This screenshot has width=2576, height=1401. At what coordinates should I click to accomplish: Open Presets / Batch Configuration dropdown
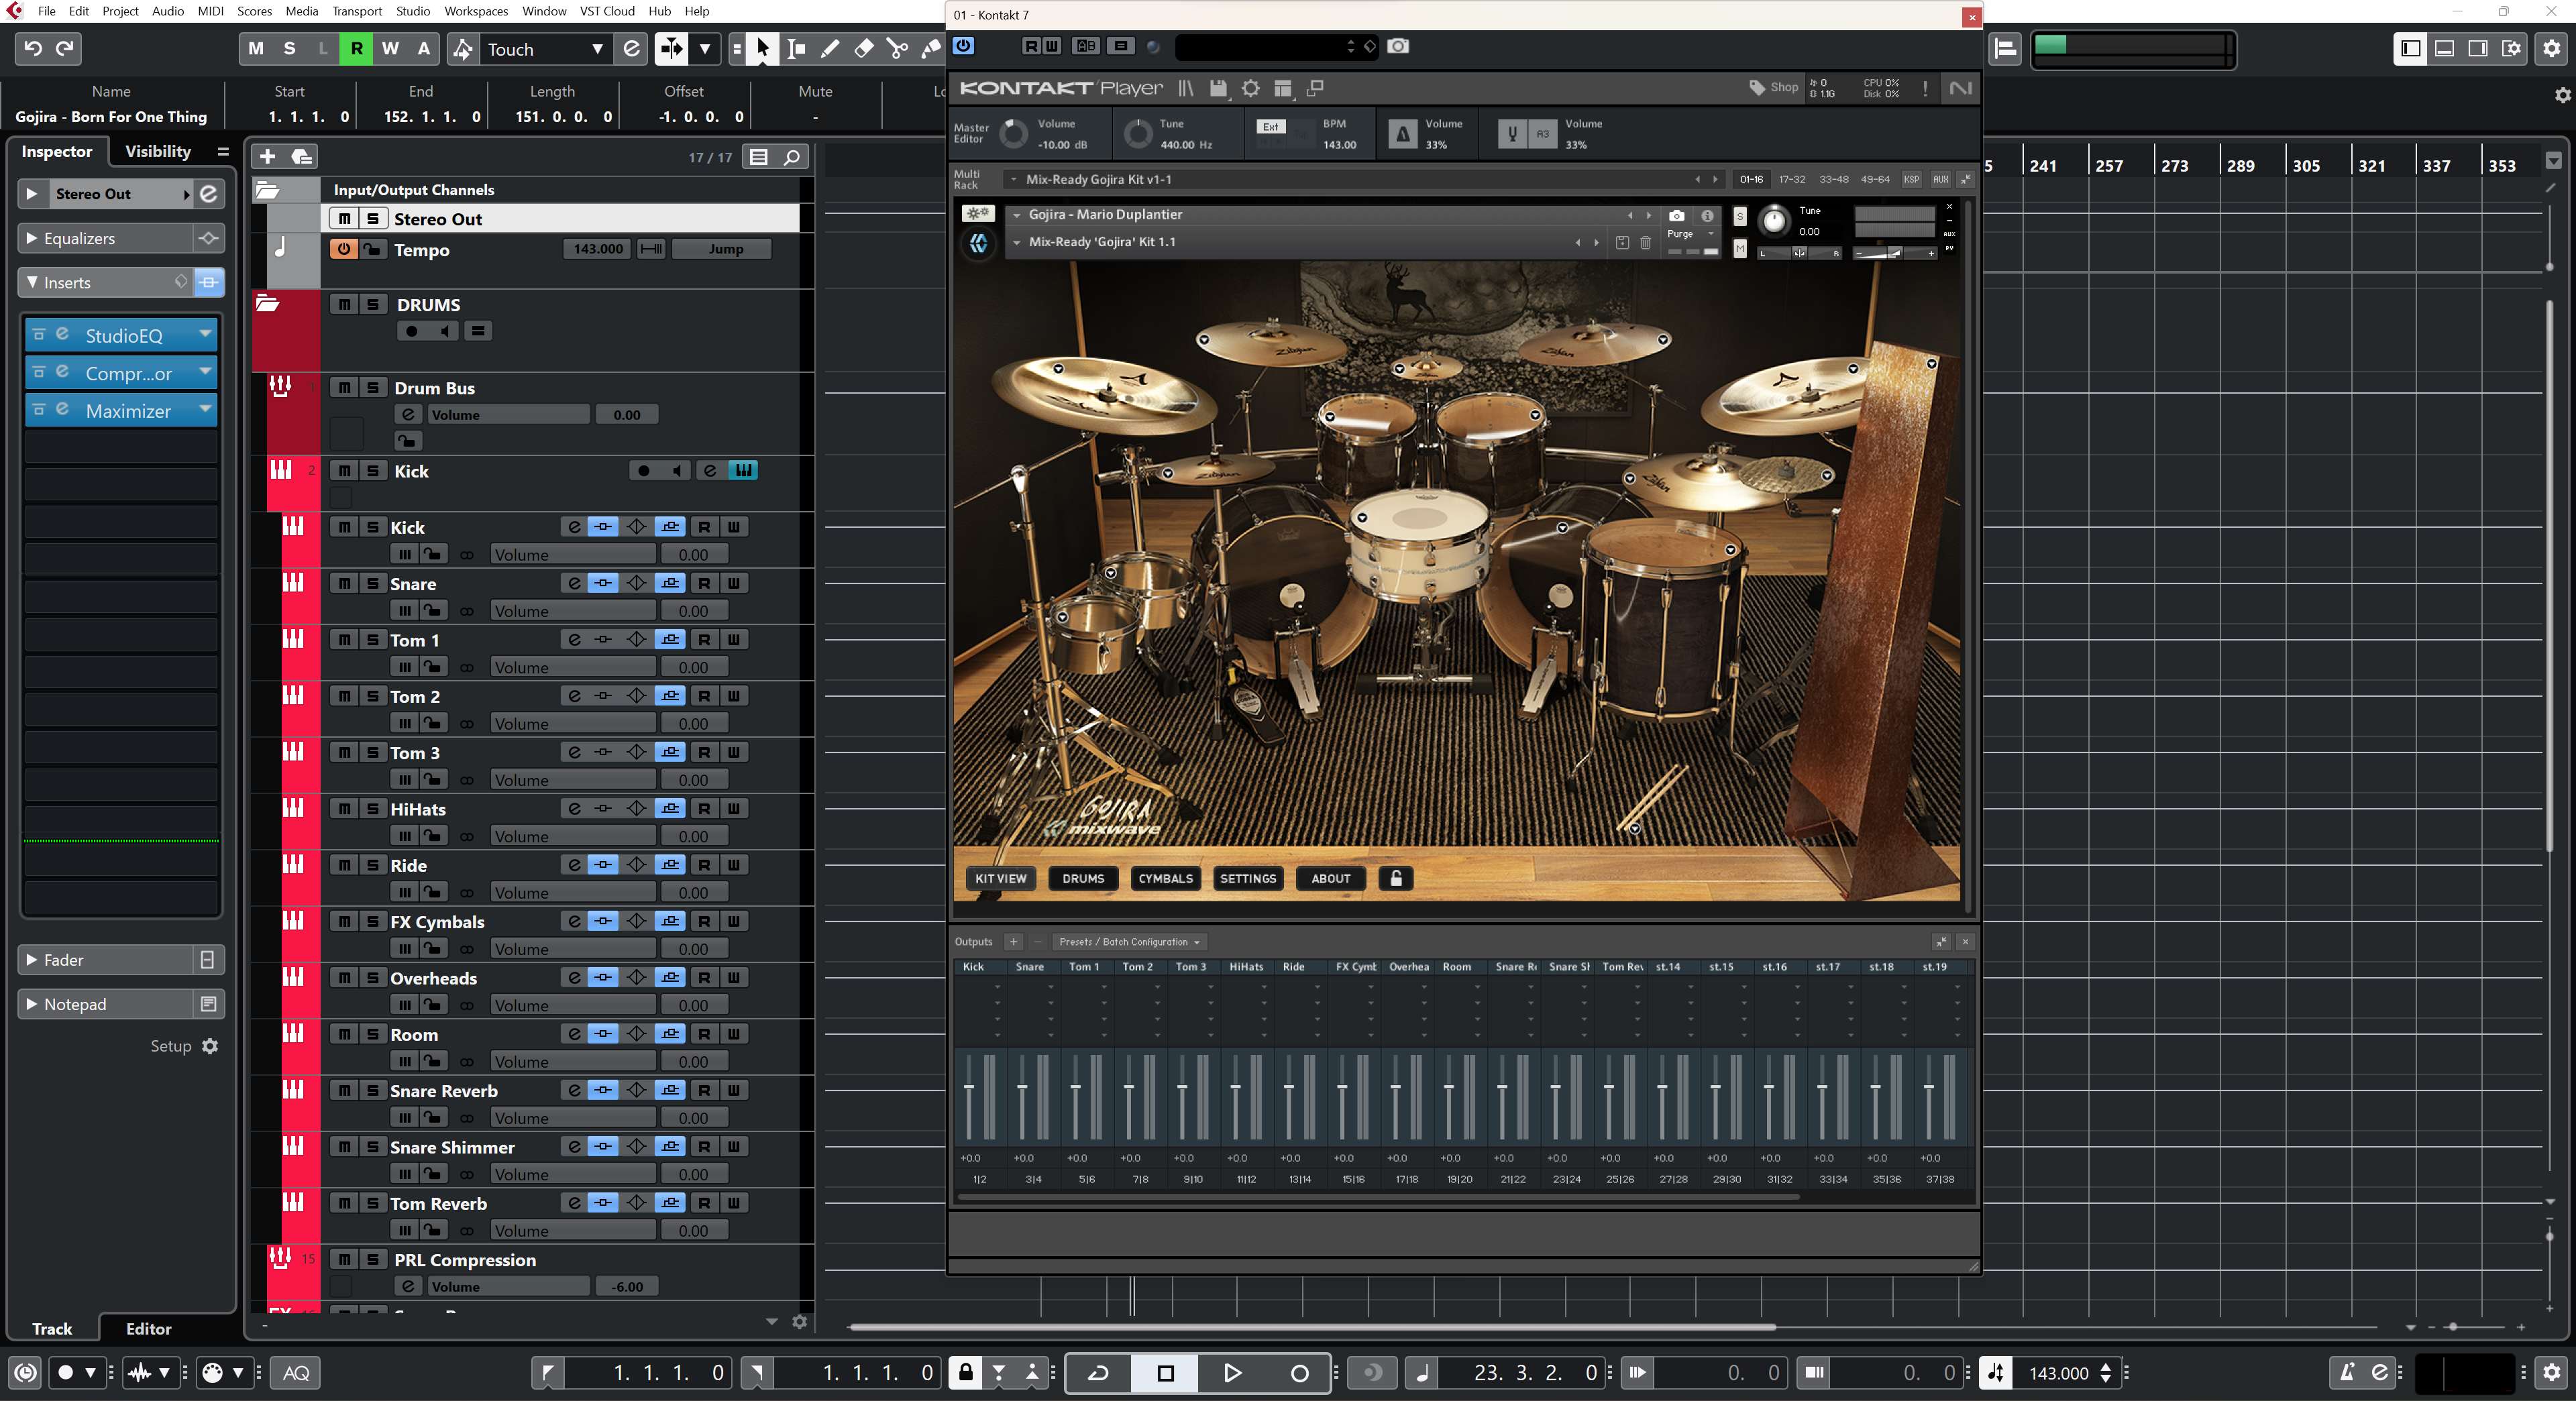click(x=1130, y=941)
